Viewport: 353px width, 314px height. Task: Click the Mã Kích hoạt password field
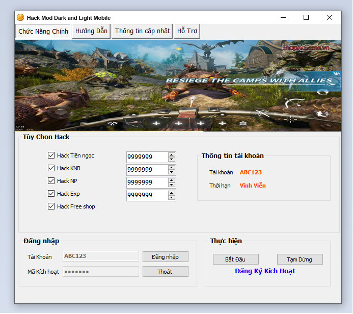point(101,272)
